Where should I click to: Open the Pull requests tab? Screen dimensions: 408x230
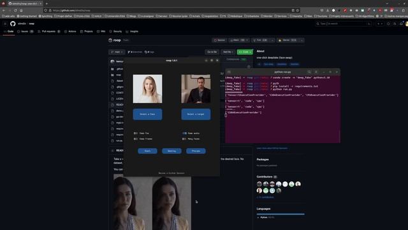click(49, 31)
